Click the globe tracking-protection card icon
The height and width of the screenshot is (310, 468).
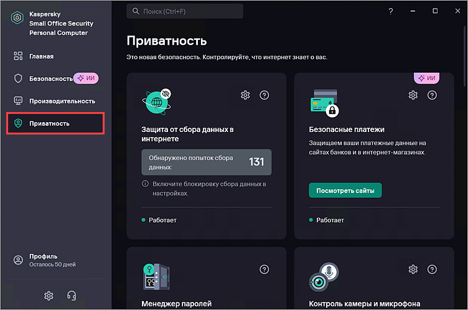click(157, 102)
